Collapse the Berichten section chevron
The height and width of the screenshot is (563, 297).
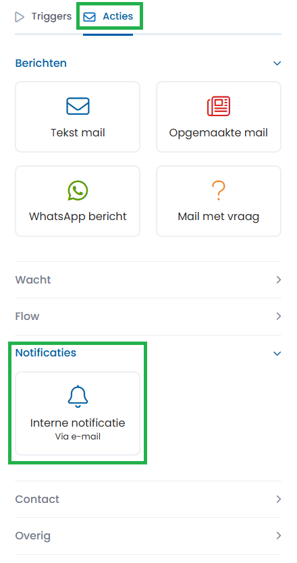pyautogui.click(x=277, y=63)
